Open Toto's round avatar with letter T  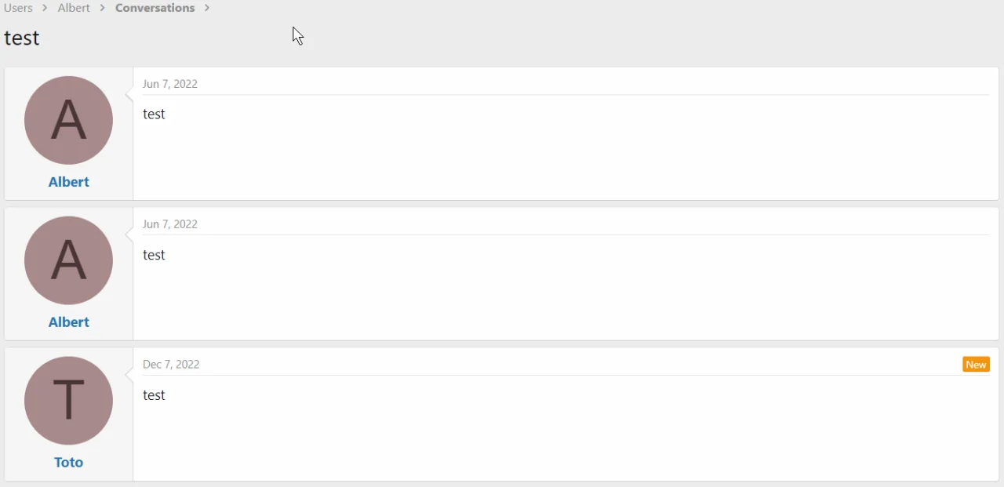point(68,401)
